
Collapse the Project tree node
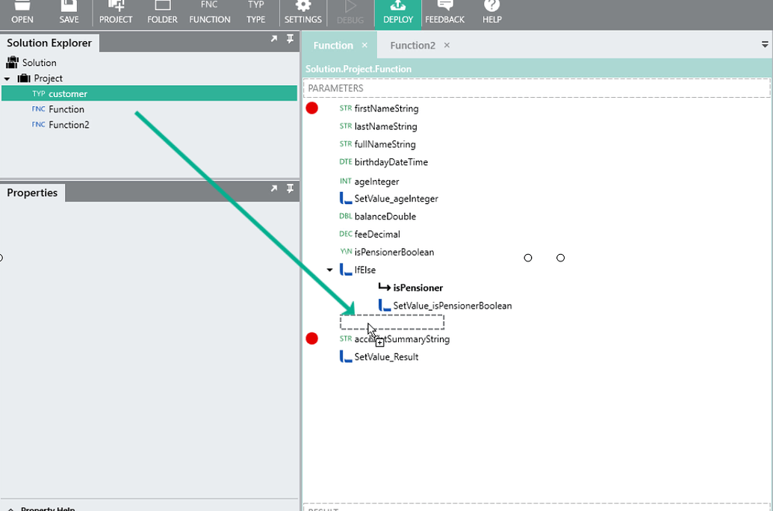(7, 78)
